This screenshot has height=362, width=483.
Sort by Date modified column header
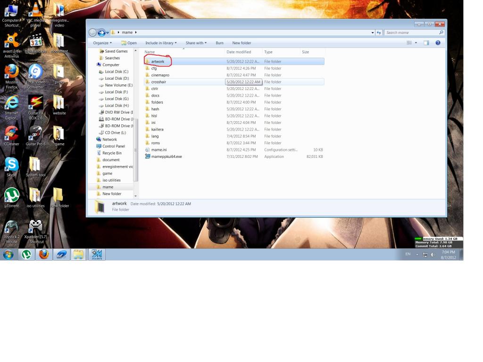(x=243, y=52)
